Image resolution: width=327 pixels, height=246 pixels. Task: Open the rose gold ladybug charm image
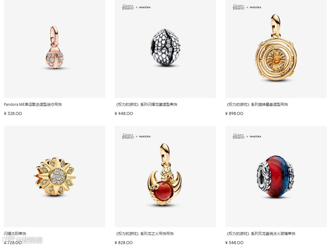(55, 49)
